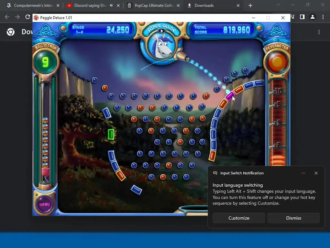Close the Input Switch Notification with X

point(316,173)
